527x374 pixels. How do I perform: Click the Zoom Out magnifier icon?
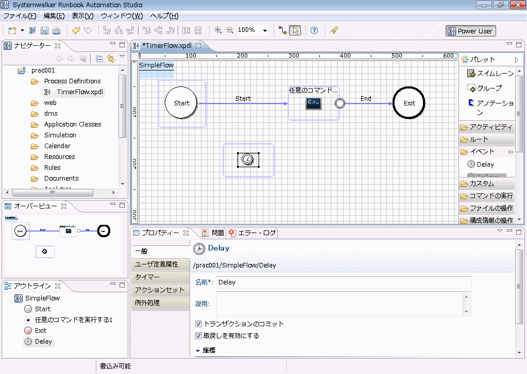pos(230,30)
